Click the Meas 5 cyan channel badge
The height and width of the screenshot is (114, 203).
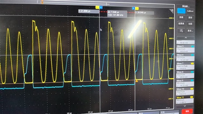pos(193,47)
